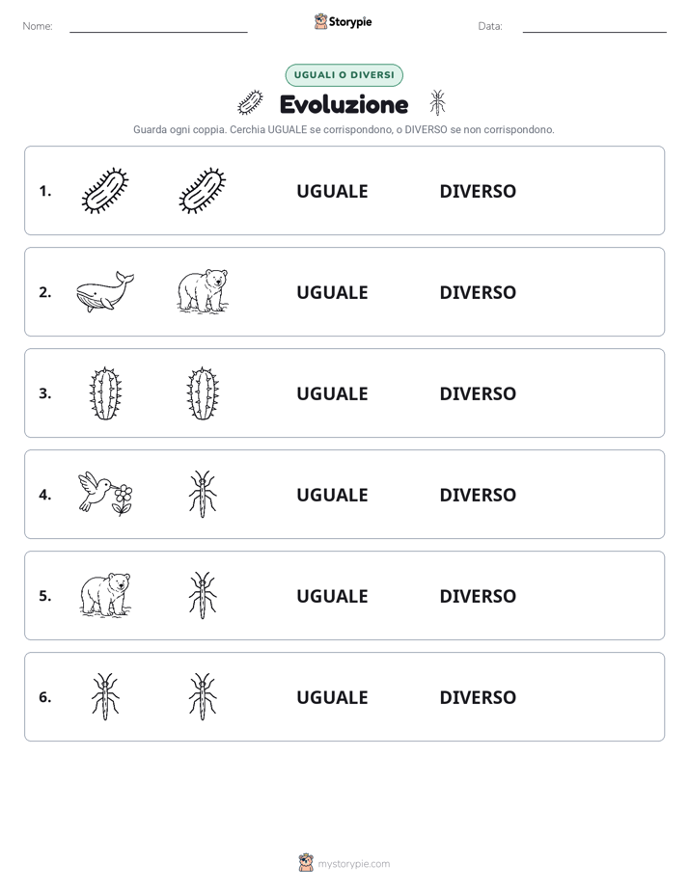Click the polar bear picture in row 2
Viewport: 689px width, 891px height.
click(x=203, y=291)
